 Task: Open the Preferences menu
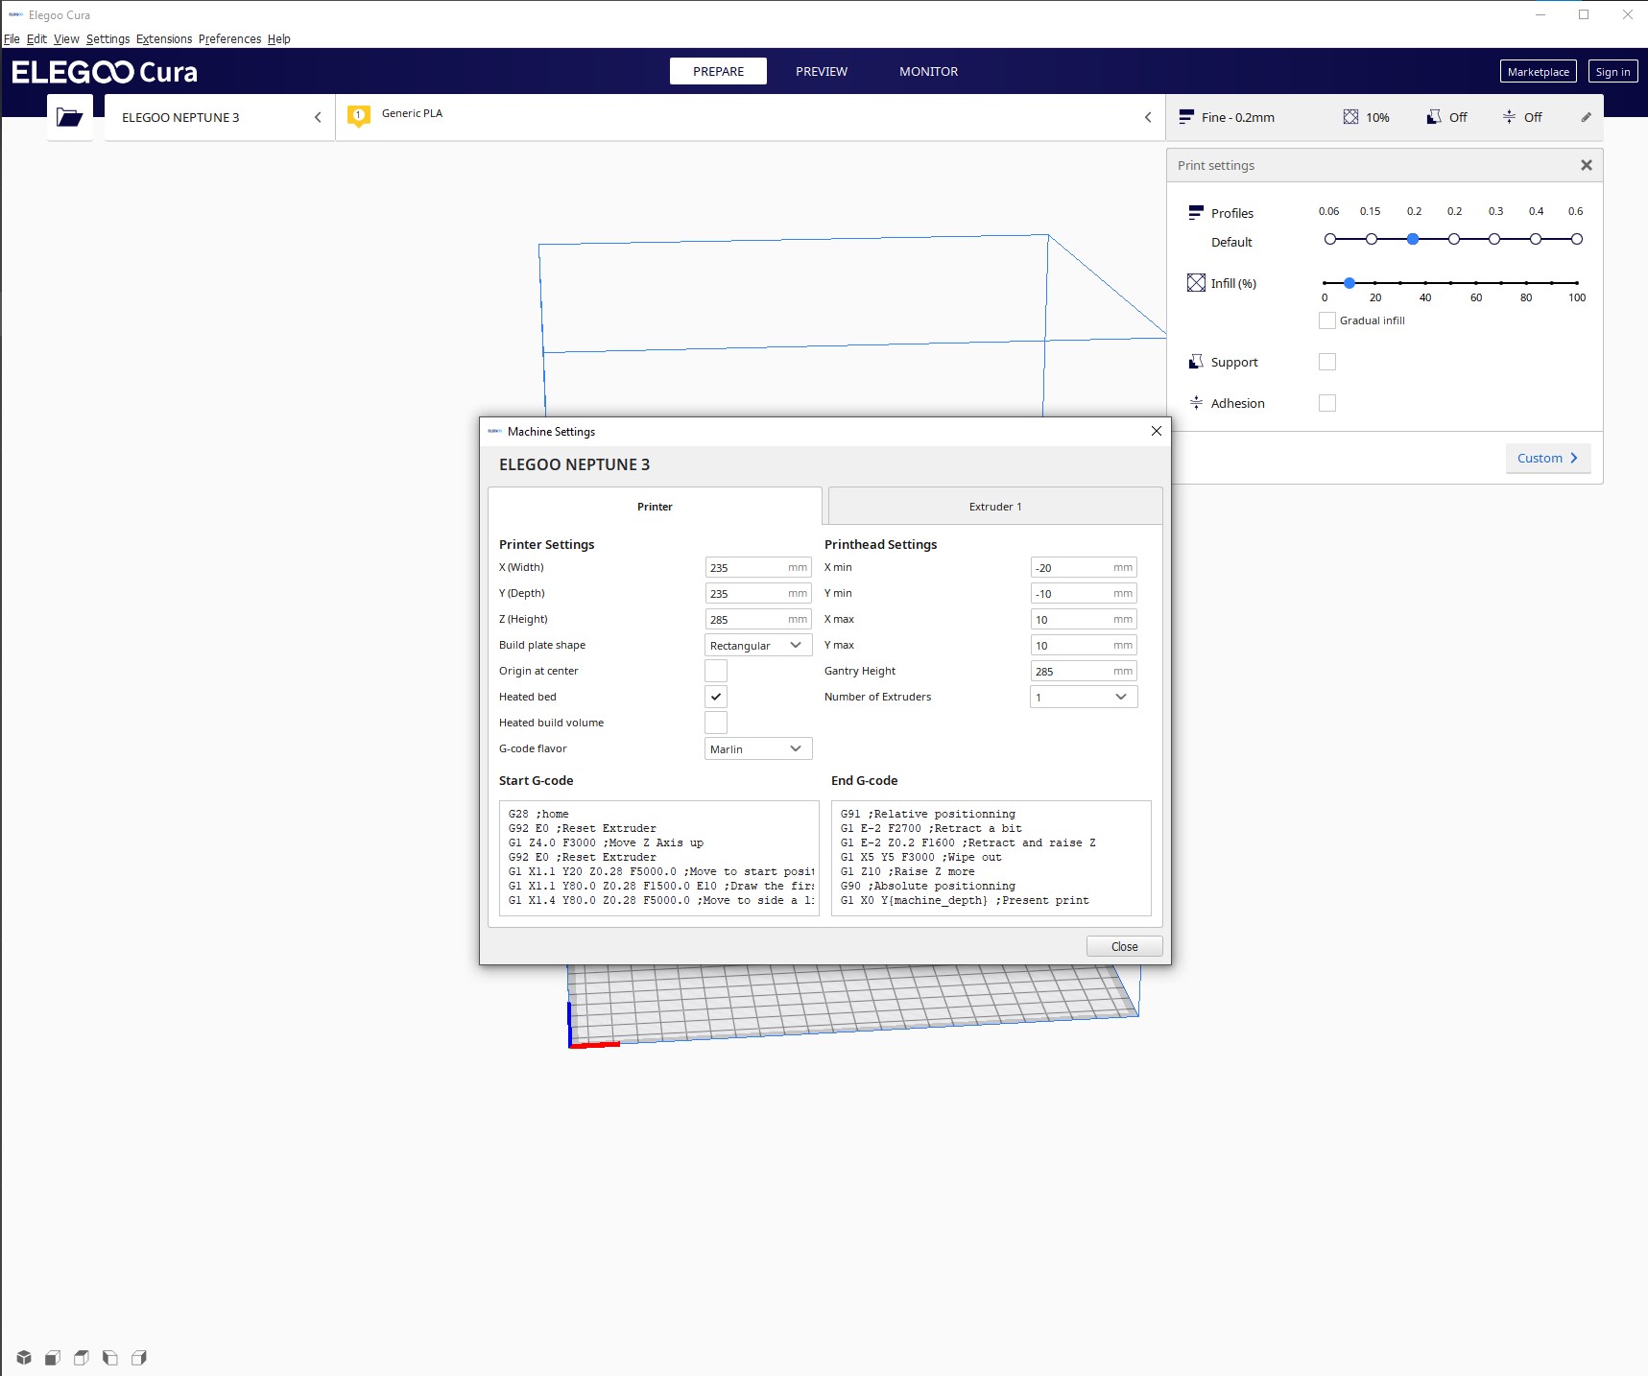[229, 39]
